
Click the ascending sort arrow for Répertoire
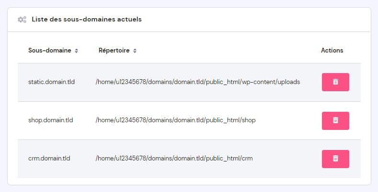[135, 49]
